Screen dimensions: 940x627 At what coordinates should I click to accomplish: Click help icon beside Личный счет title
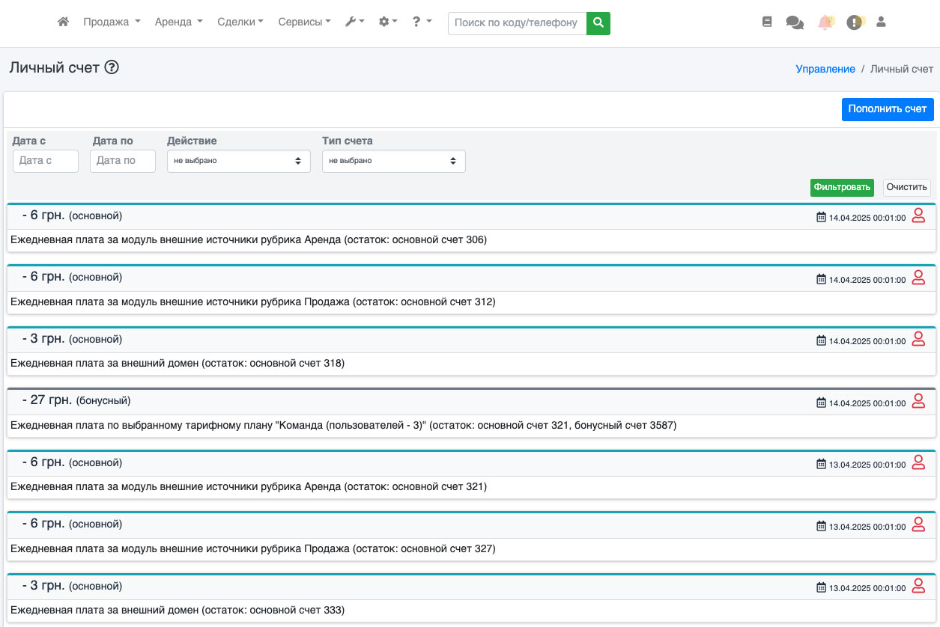point(112,67)
